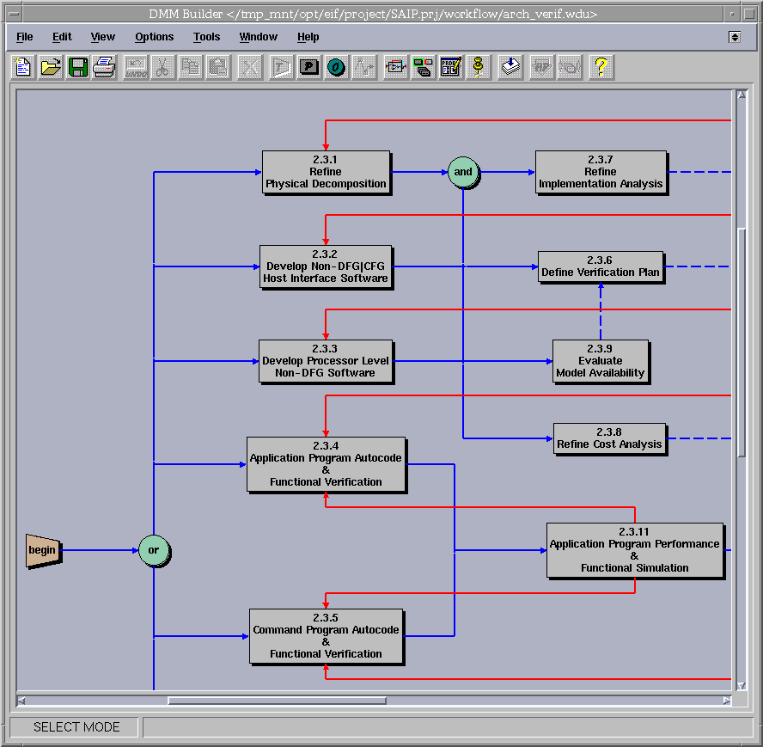Click the horizontal scrollbar left arrow
Viewport: 763px width, 747px height.
(21, 701)
